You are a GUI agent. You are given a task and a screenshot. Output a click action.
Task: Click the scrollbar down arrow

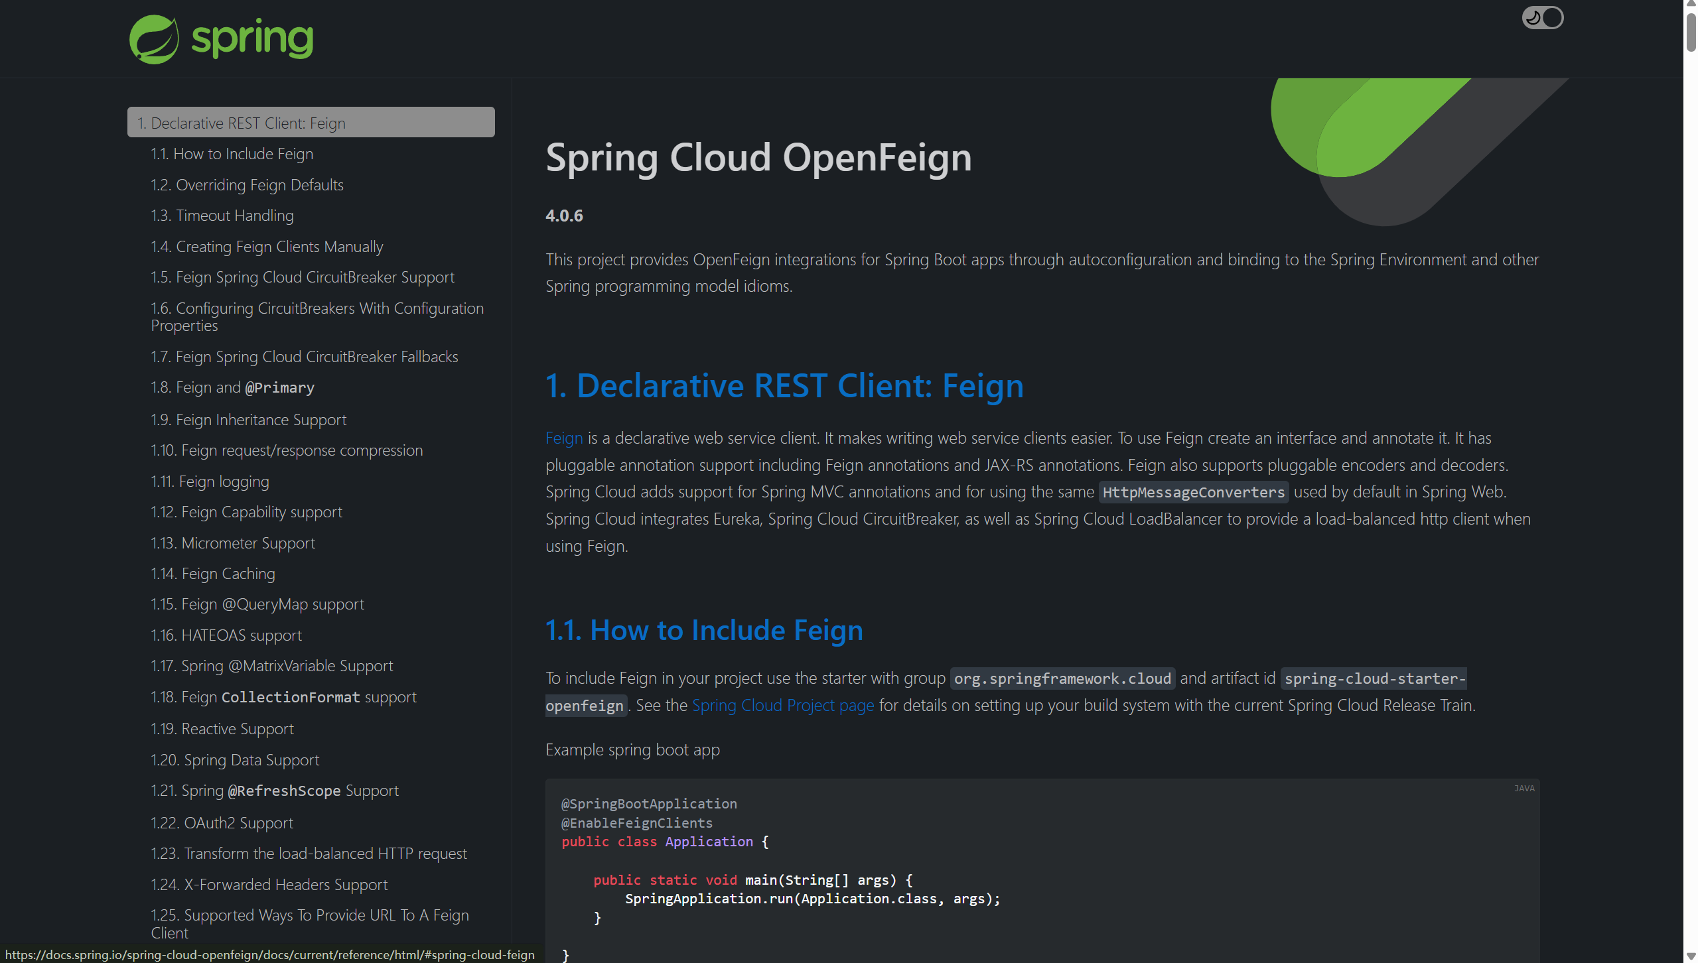pyautogui.click(x=1690, y=956)
